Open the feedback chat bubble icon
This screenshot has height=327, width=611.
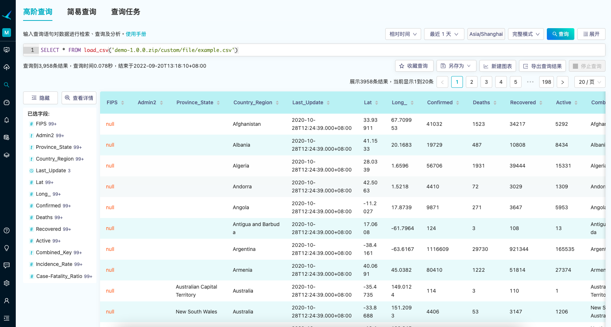pos(7,266)
